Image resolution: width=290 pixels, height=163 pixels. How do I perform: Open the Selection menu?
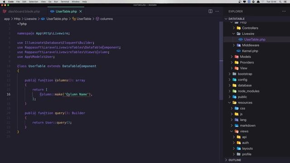34,2
